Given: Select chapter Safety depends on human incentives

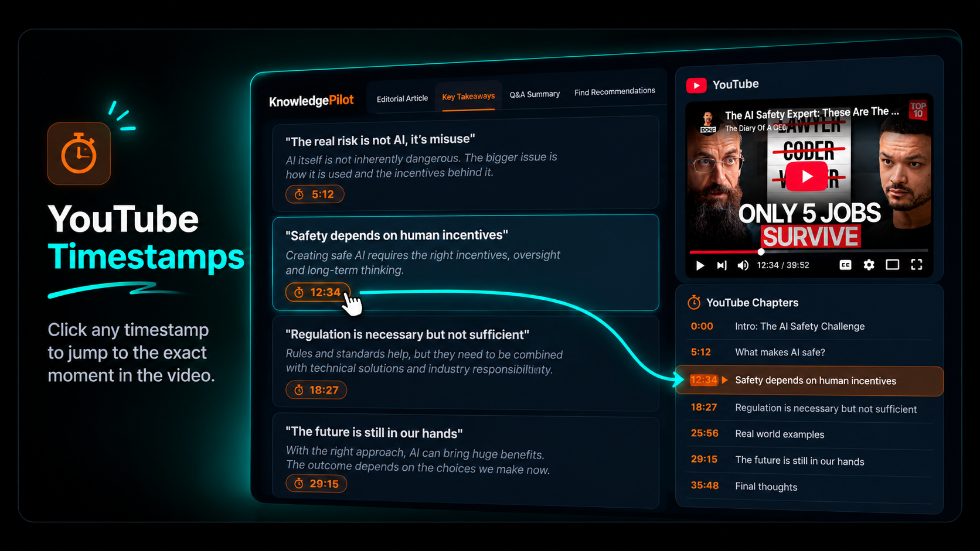Looking at the screenshot, I should click(809, 381).
